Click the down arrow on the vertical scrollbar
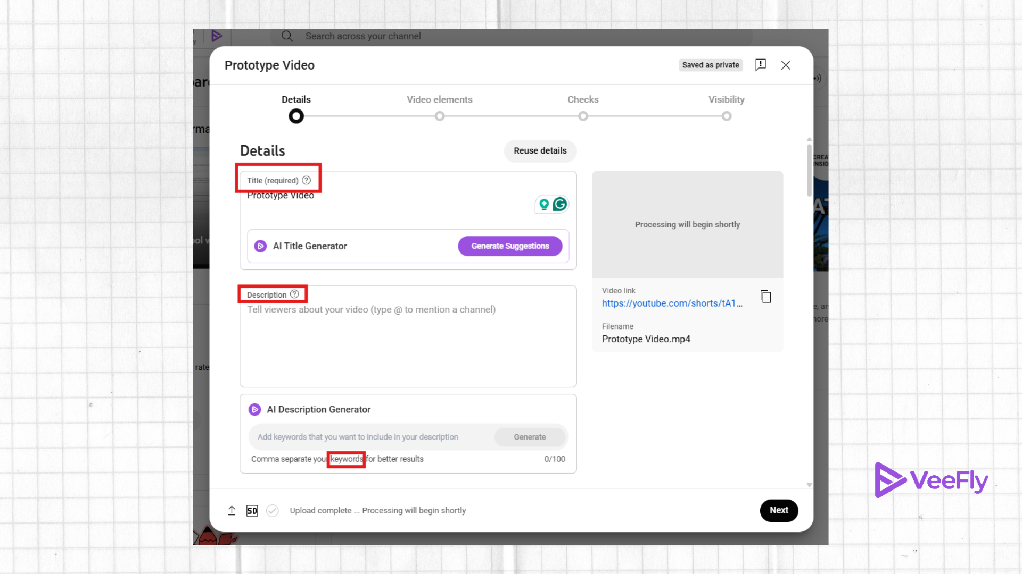The height and width of the screenshot is (574, 1022). click(809, 485)
